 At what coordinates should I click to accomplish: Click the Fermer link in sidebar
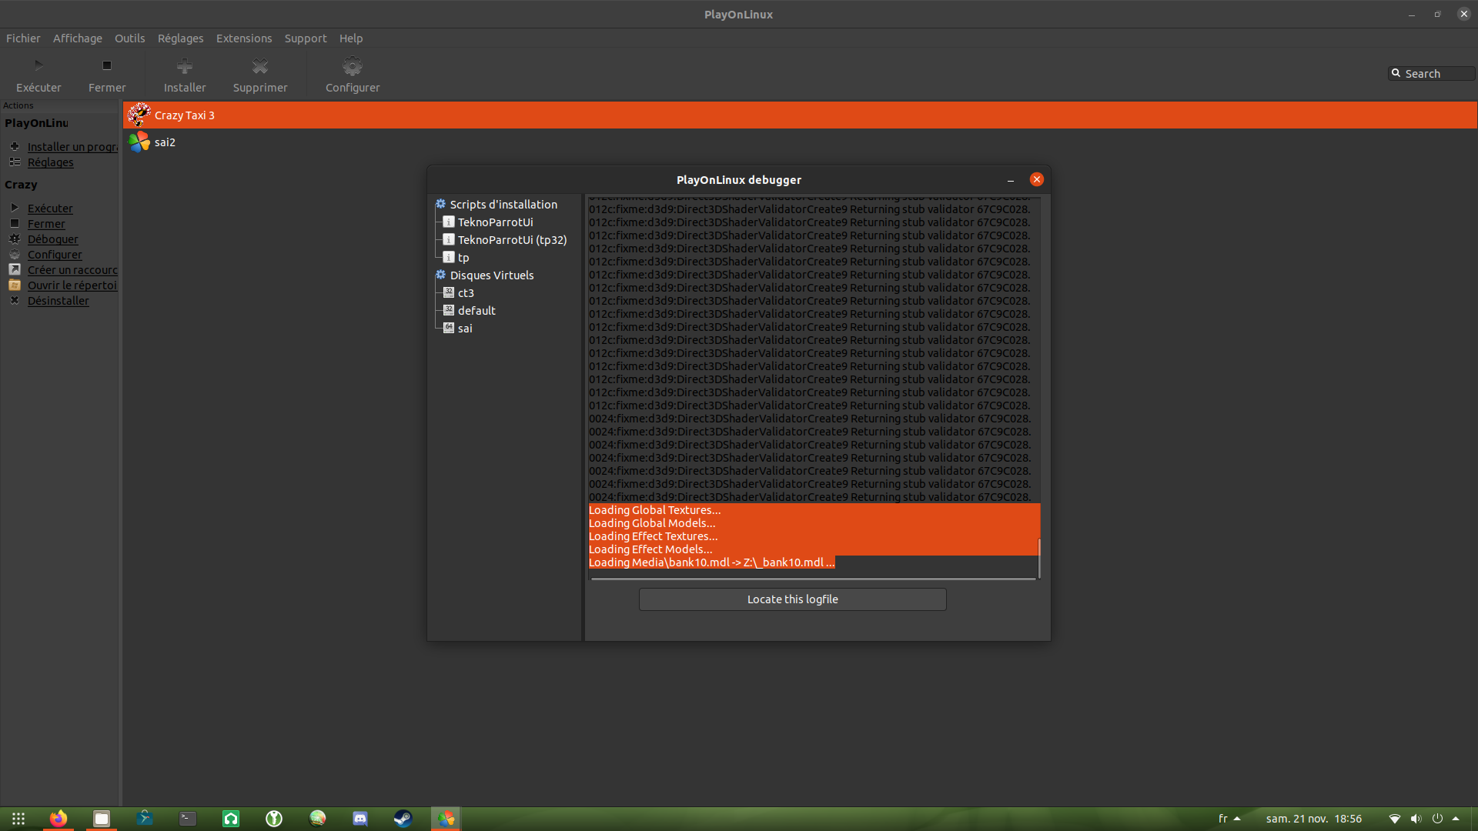pyautogui.click(x=46, y=224)
